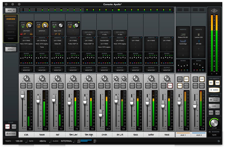Open the sample Rate dropdown
Image resolution: width=225 pixels, height=148 pixels.
(43, 141)
